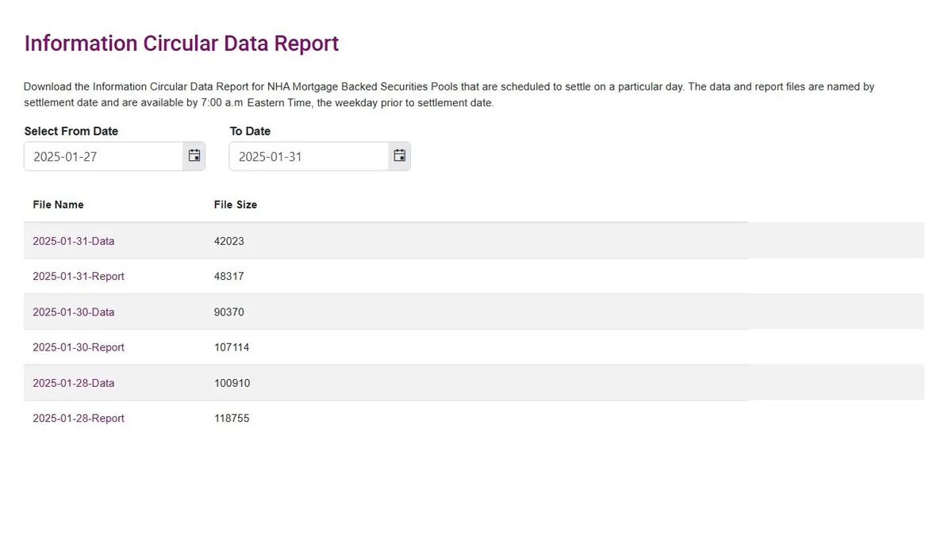
Task: Open the Select From Date calendar picker
Action: (x=194, y=156)
